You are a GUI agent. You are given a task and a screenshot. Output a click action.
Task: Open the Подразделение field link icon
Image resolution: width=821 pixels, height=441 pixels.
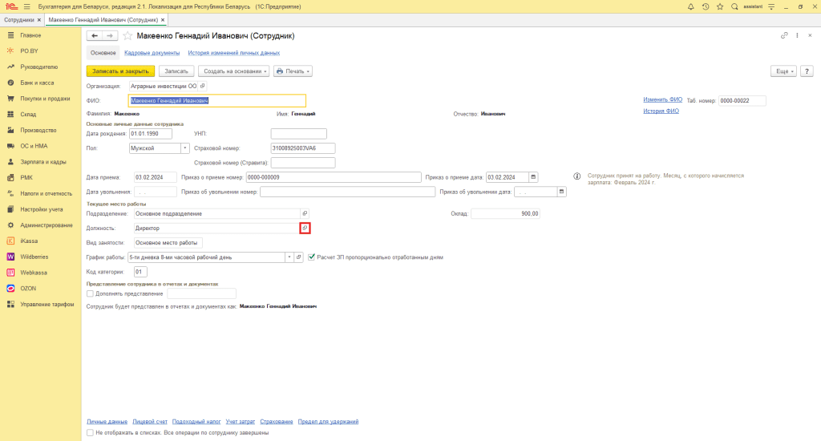coord(305,214)
